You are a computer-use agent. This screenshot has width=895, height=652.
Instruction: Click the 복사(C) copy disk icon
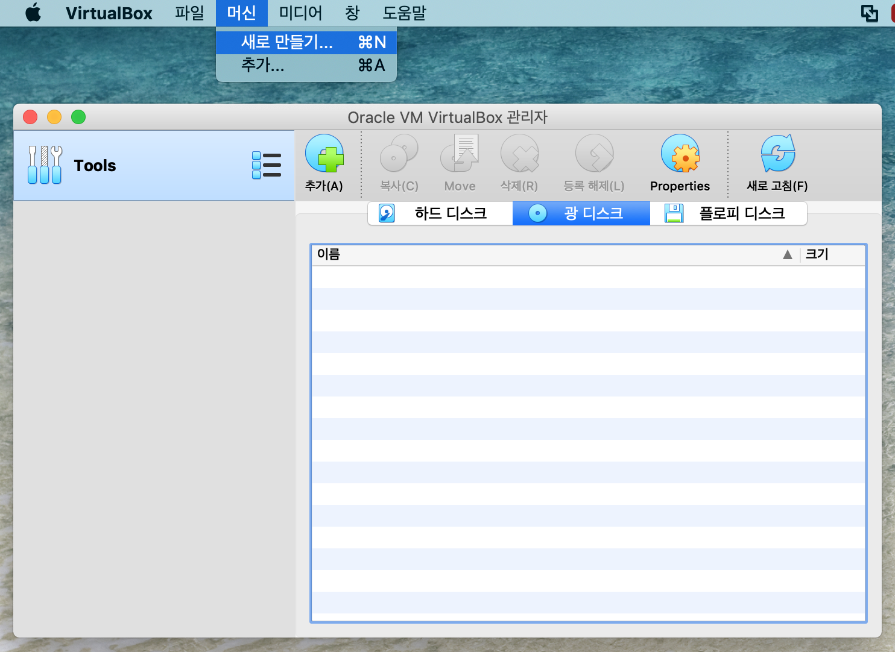click(399, 154)
